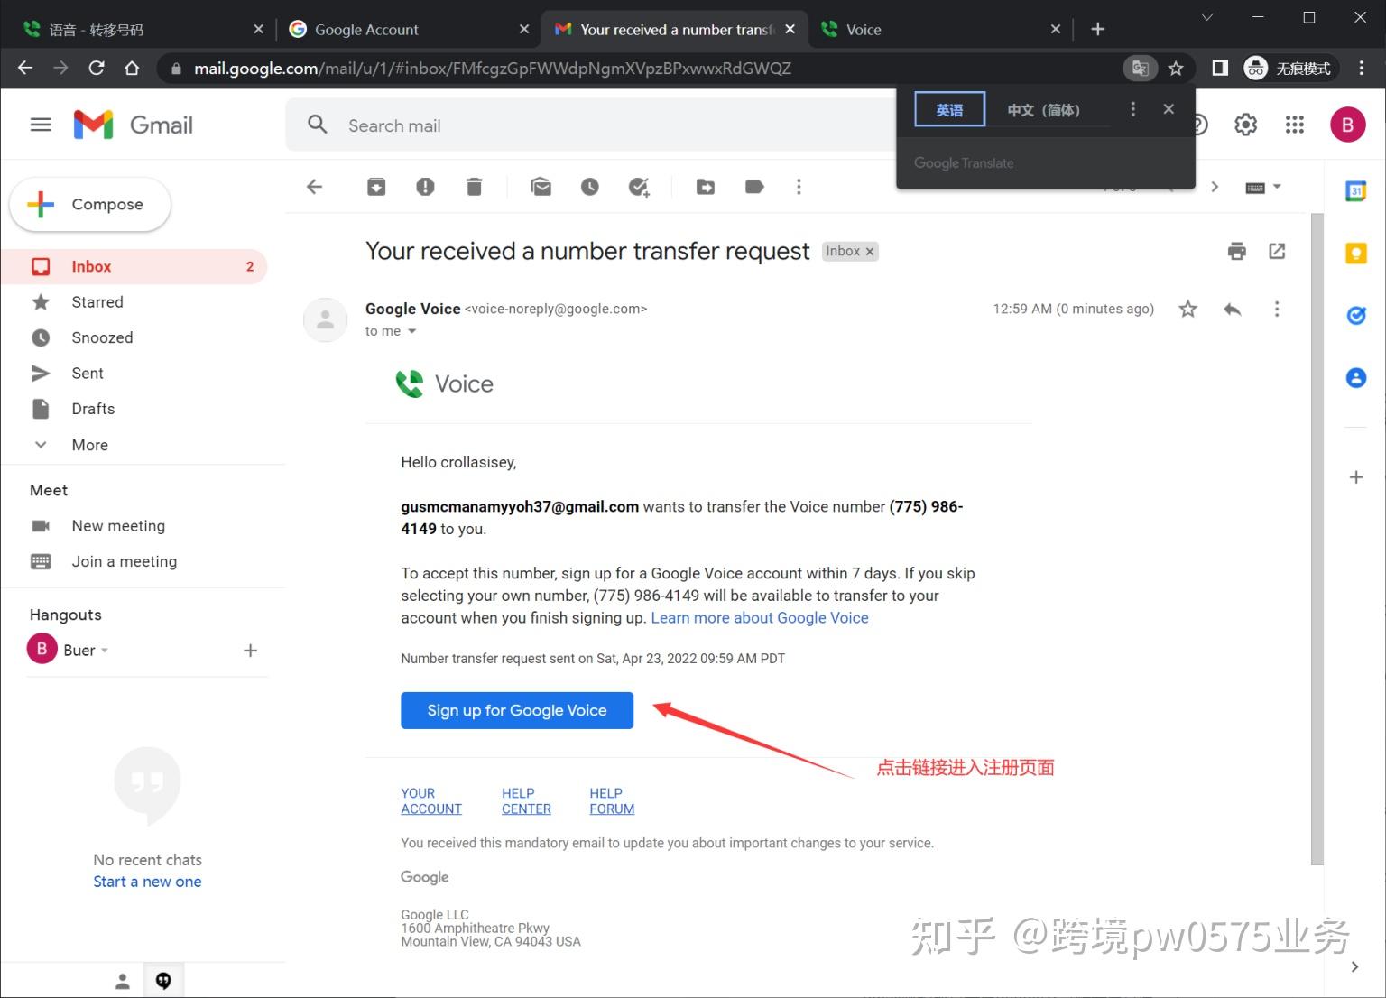The width and height of the screenshot is (1386, 998).
Task: Open the 'Learn more about Google Voice' link
Action: (x=759, y=617)
